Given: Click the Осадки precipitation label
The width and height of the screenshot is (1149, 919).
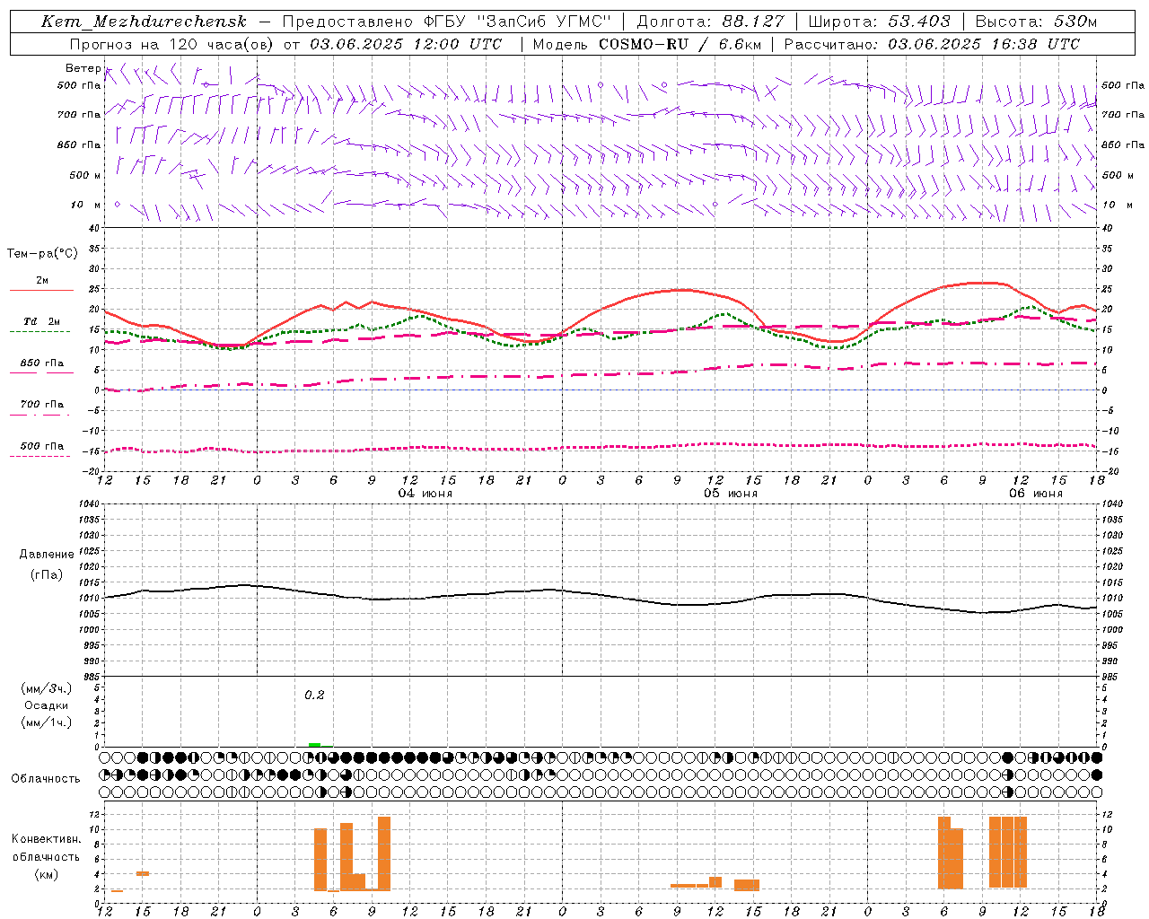Looking at the screenshot, I should coord(47,705).
